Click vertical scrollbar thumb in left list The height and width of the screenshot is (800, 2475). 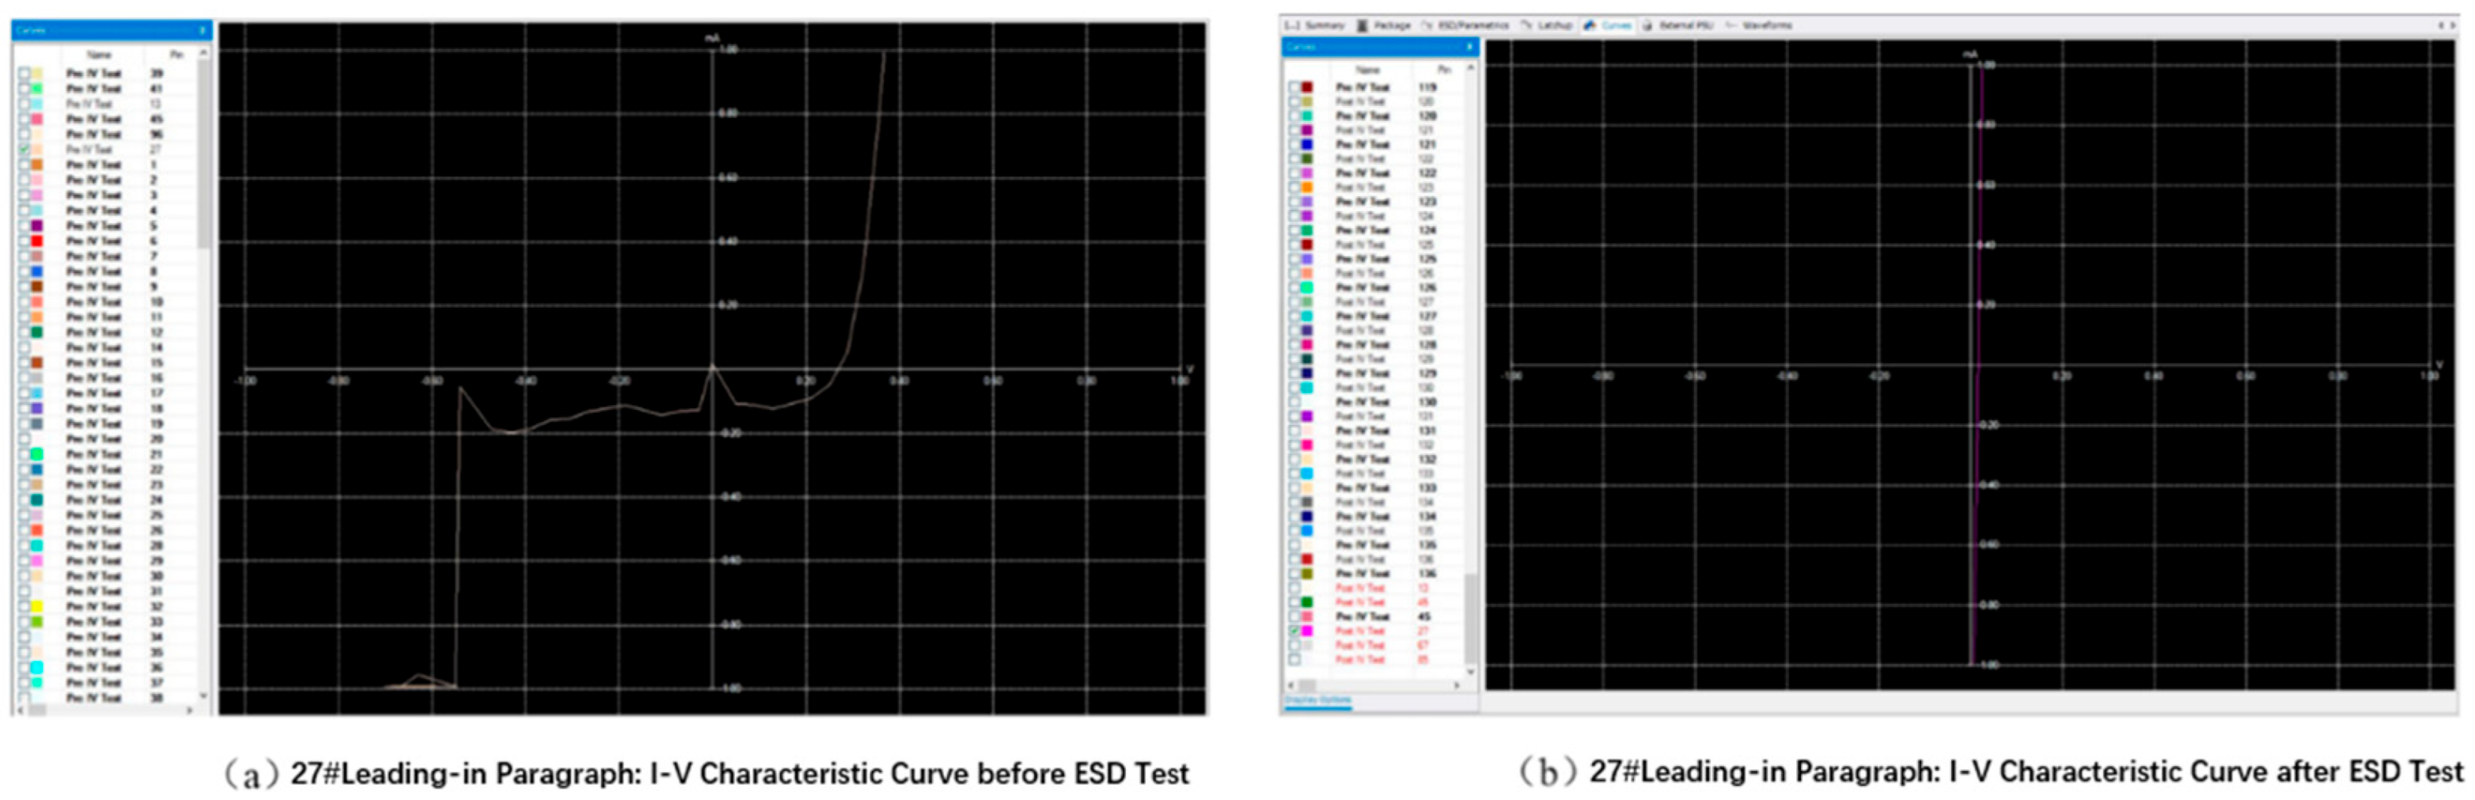(203, 154)
